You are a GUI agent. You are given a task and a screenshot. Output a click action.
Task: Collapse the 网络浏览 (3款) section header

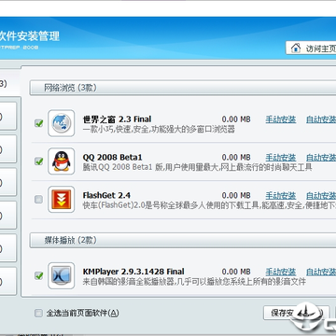(x=183, y=88)
